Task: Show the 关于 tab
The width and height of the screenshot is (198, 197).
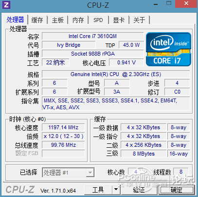Action: [x=139, y=20]
